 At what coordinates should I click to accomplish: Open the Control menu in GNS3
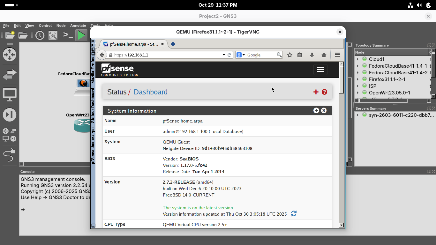pyautogui.click(x=45, y=26)
